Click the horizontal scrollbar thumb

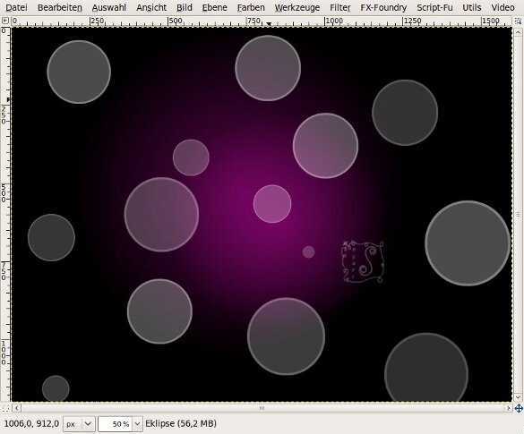point(262,408)
